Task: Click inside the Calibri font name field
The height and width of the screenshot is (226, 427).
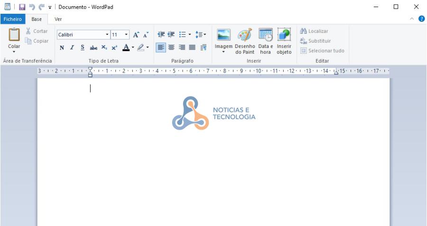Action: coord(81,35)
